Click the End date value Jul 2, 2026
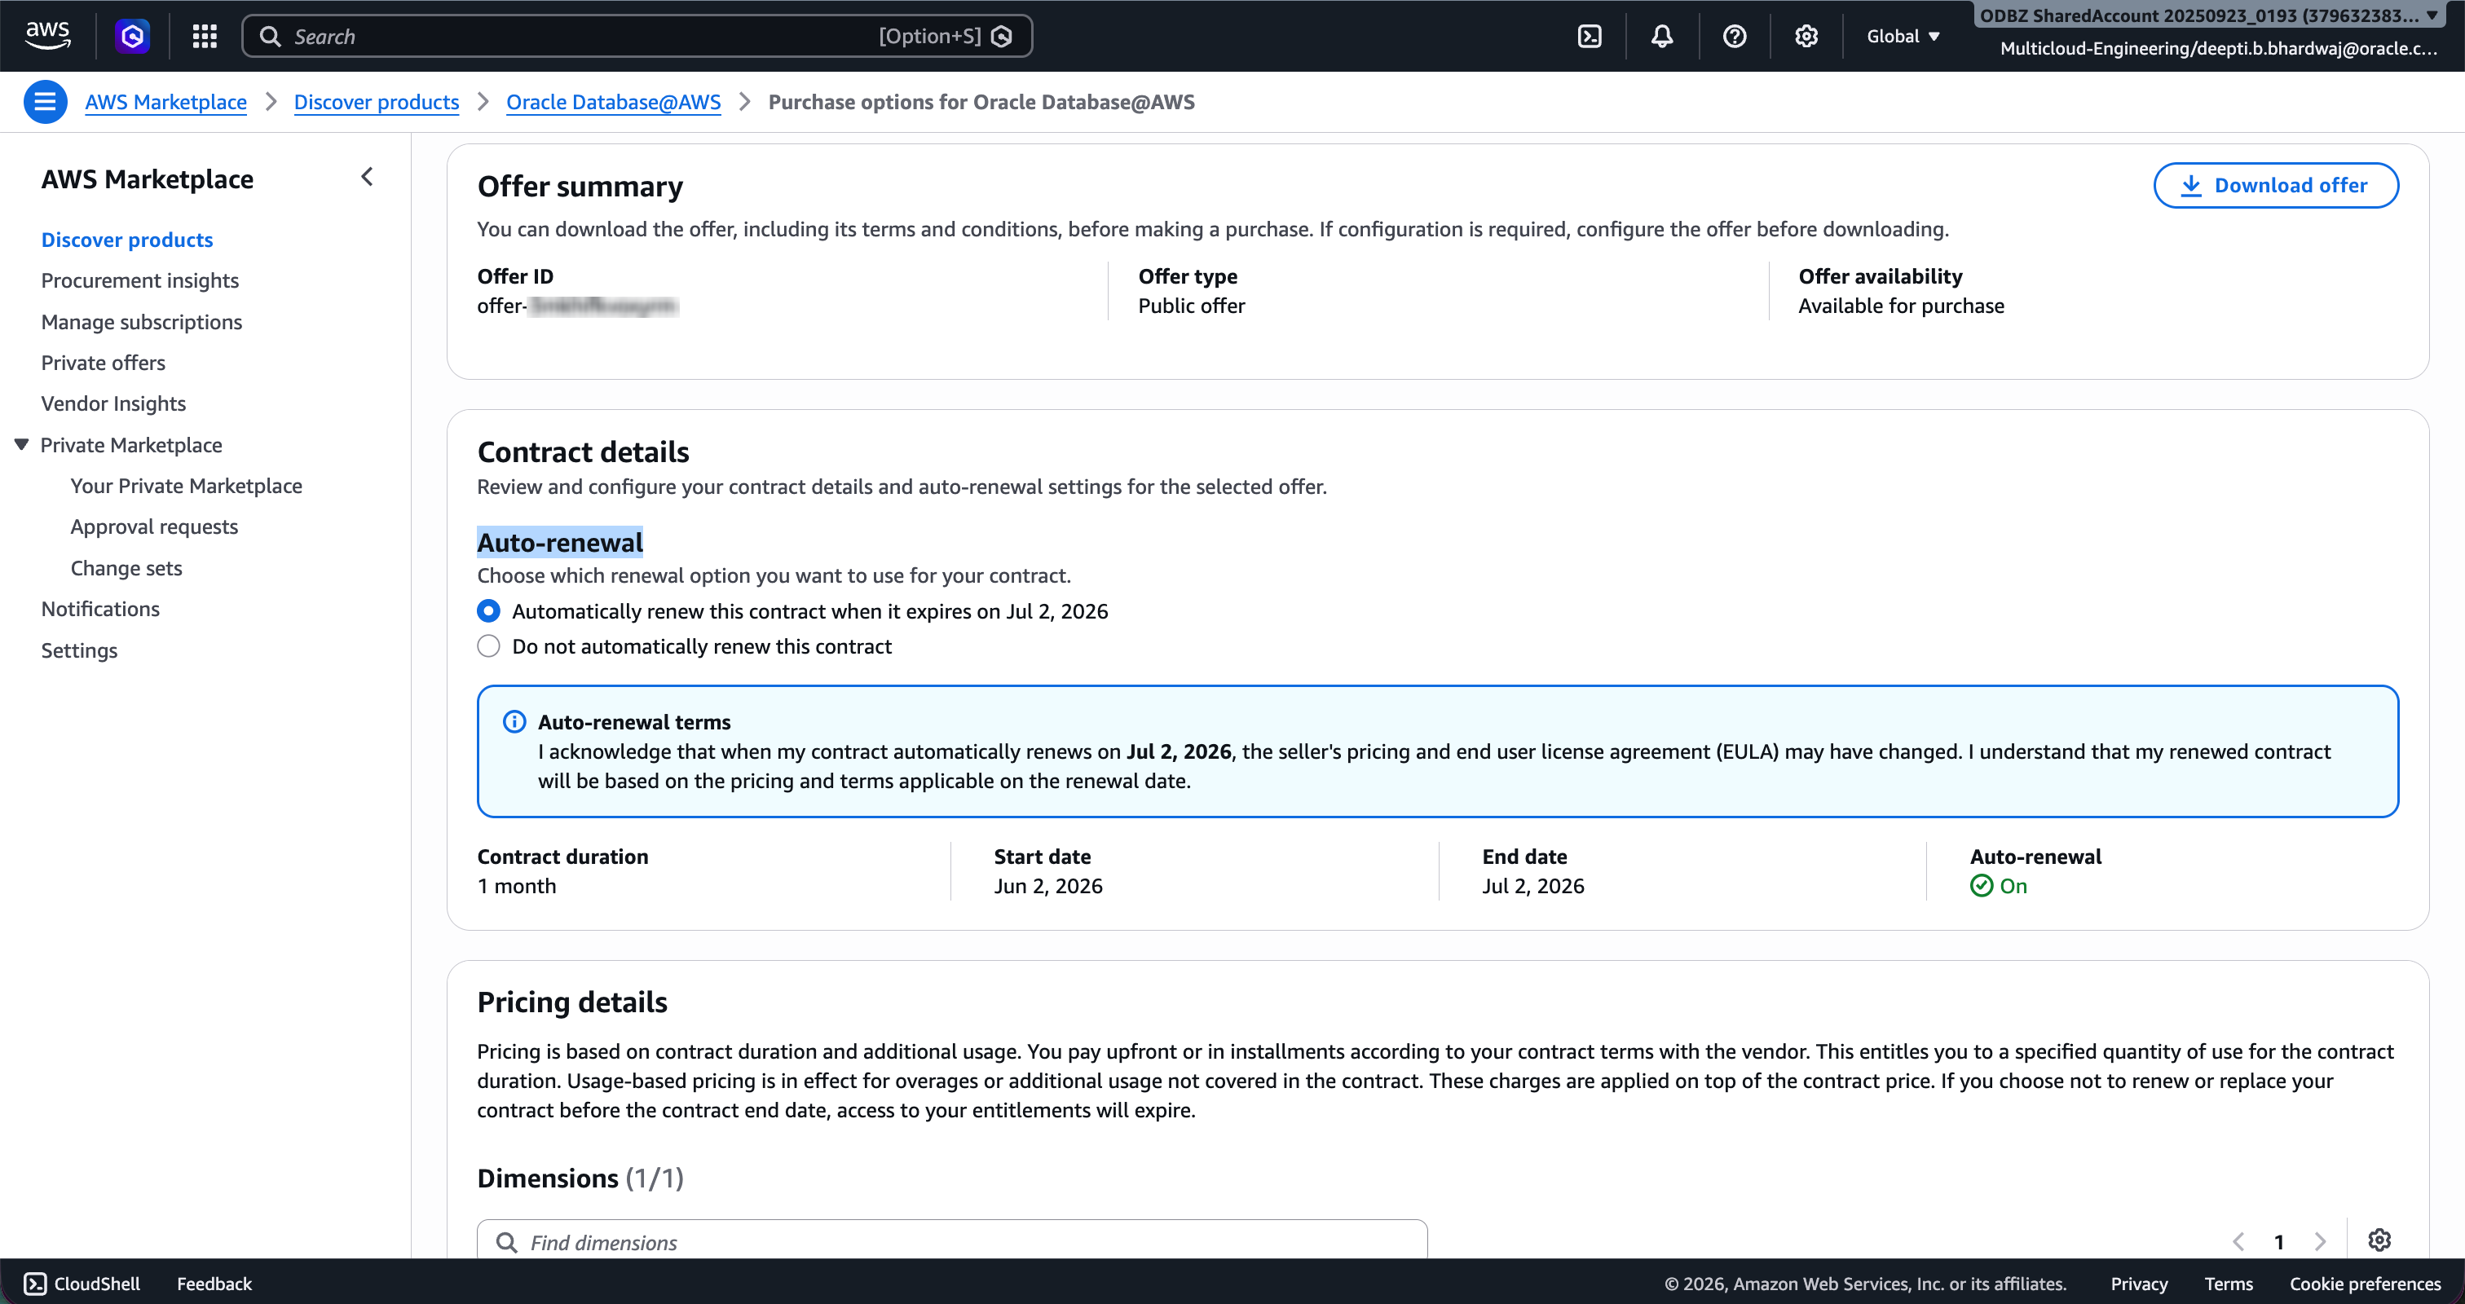The height and width of the screenshot is (1304, 2465). 1533,887
